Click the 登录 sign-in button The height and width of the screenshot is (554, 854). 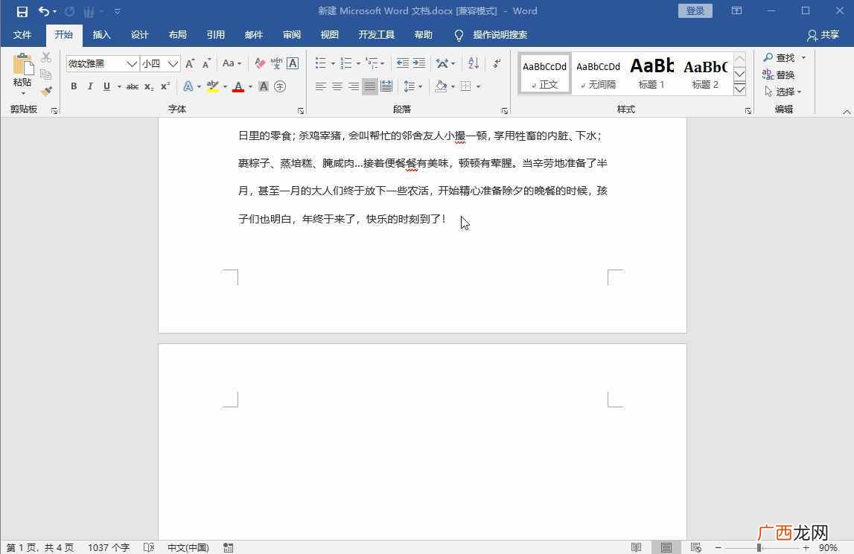[x=695, y=11]
